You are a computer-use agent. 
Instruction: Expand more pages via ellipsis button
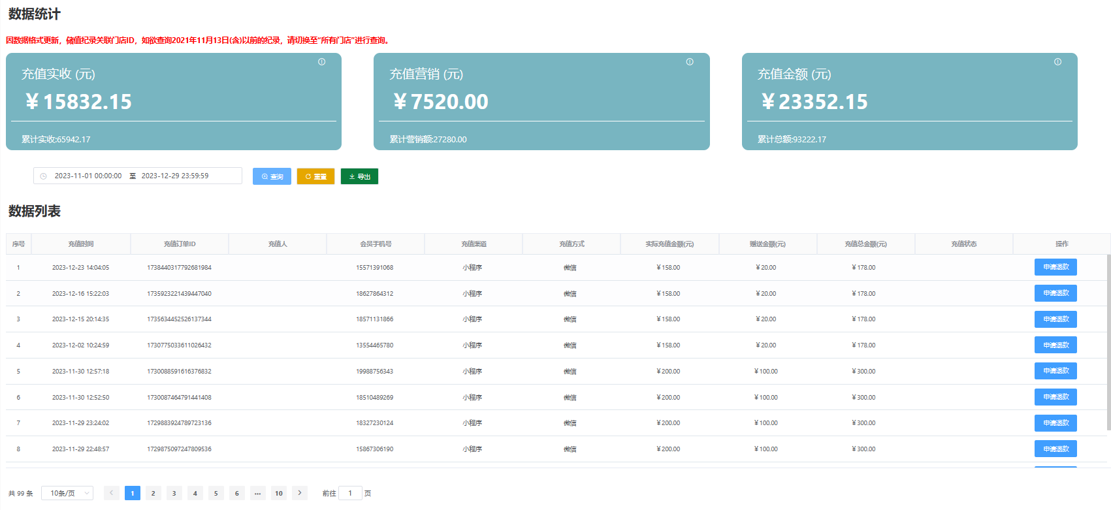258,493
